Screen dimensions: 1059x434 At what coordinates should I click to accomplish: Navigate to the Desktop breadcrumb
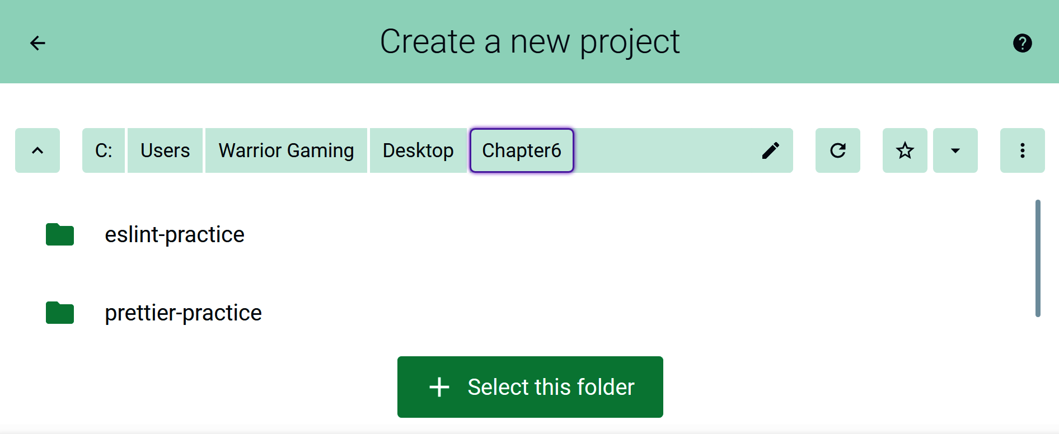click(418, 150)
